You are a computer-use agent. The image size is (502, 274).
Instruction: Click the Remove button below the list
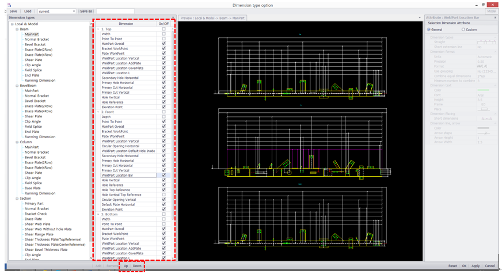pyautogui.click(x=112, y=266)
